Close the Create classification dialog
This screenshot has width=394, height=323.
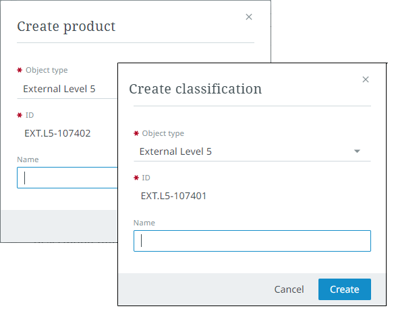point(366,79)
